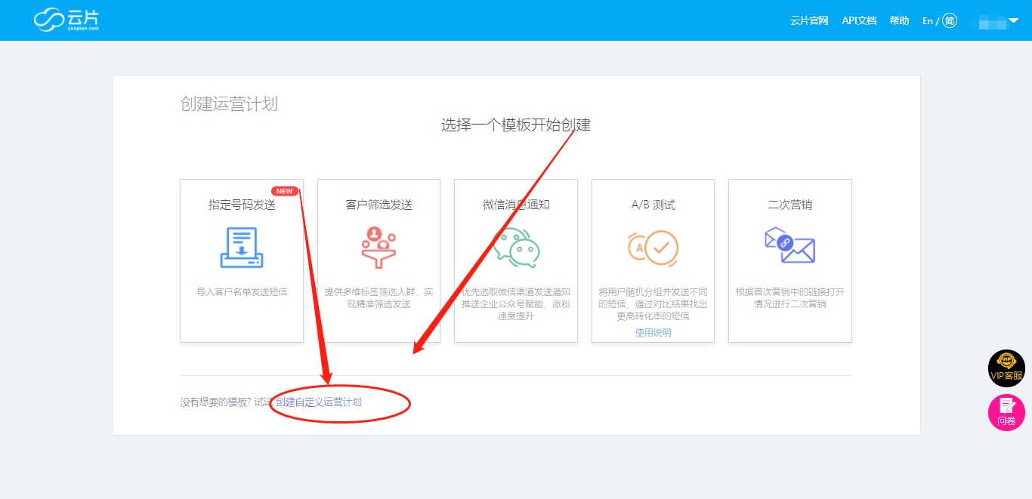Click the WeChat bubbles icon

(516, 247)
